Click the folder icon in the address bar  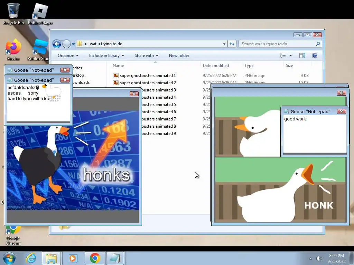(x=80, y=44)
